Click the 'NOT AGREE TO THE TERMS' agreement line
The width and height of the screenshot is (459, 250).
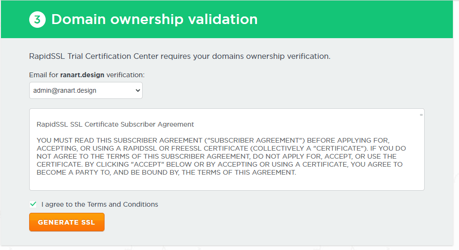[x=217, y=156]
